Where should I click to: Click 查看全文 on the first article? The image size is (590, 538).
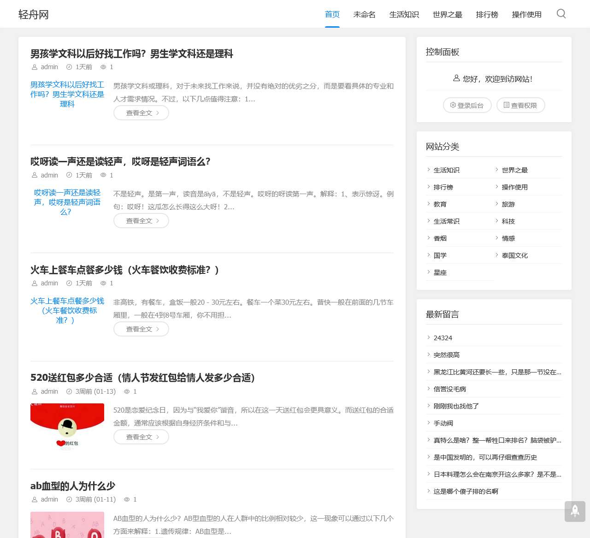tap(141, 112)
